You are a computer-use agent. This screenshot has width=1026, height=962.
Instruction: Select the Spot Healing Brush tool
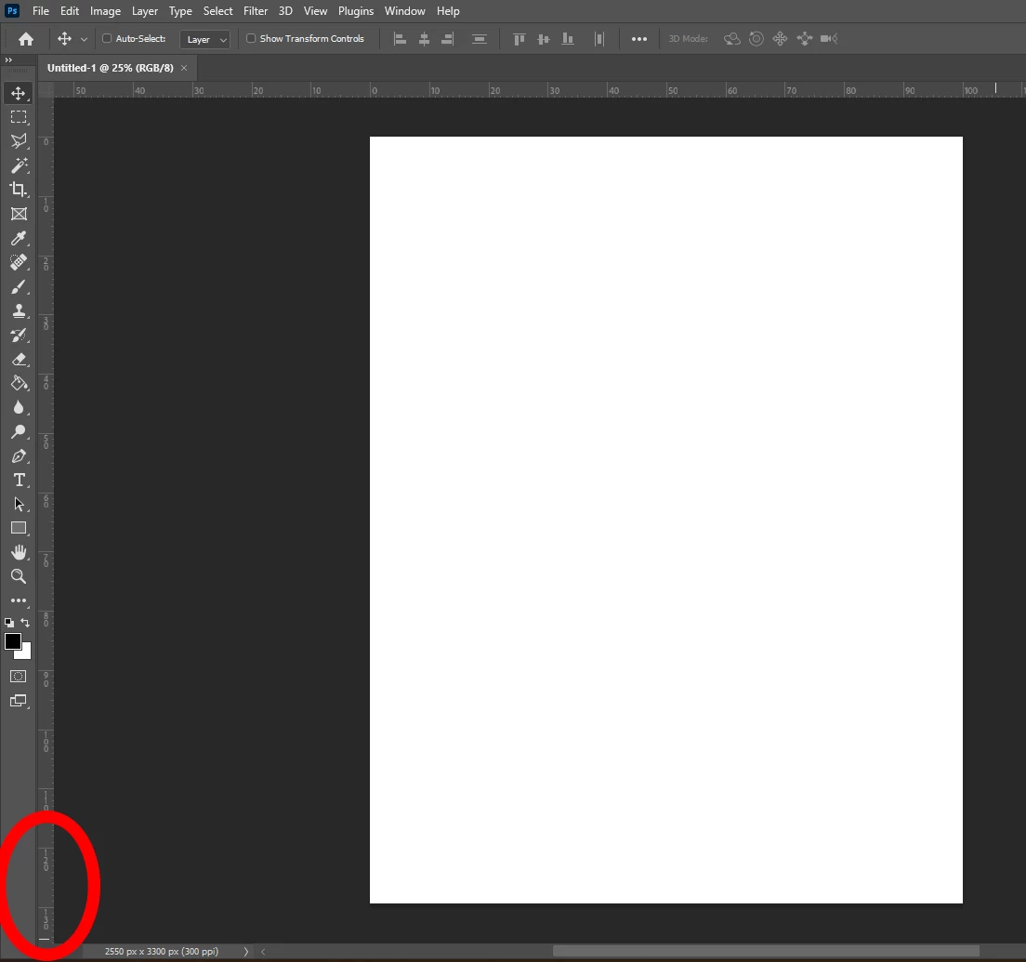(19, 262)
